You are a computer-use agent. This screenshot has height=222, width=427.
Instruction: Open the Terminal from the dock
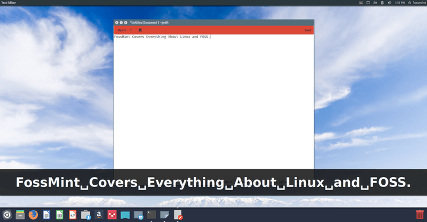pos(151,215)
